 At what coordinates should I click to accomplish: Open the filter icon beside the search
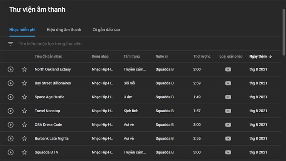tap(11, 44)
